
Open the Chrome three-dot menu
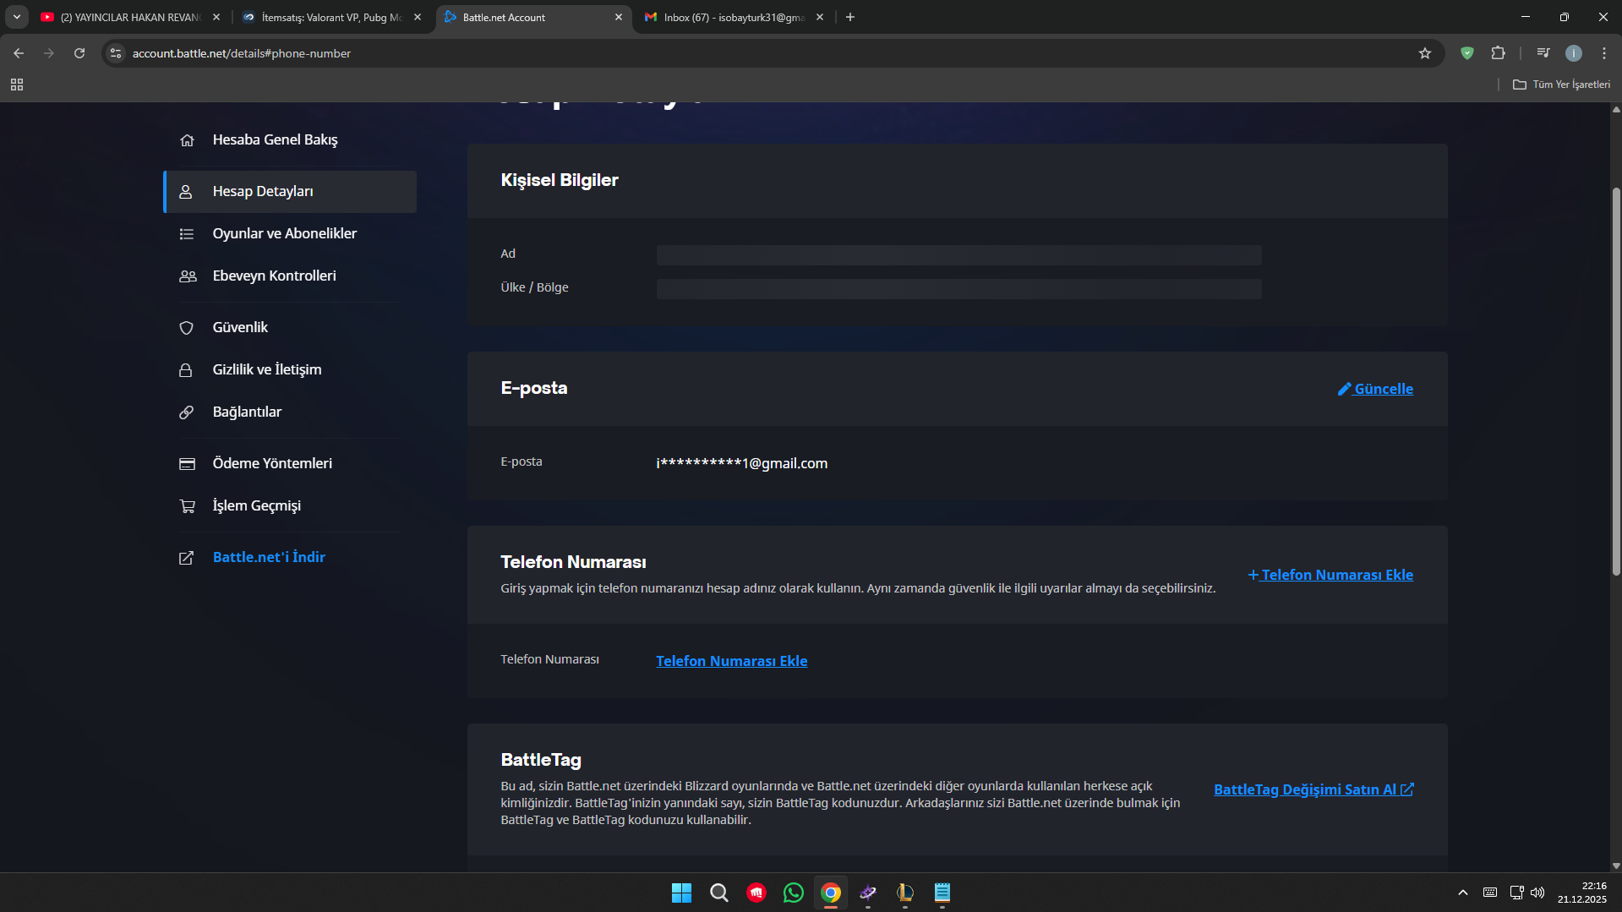tap(1604, 53)
